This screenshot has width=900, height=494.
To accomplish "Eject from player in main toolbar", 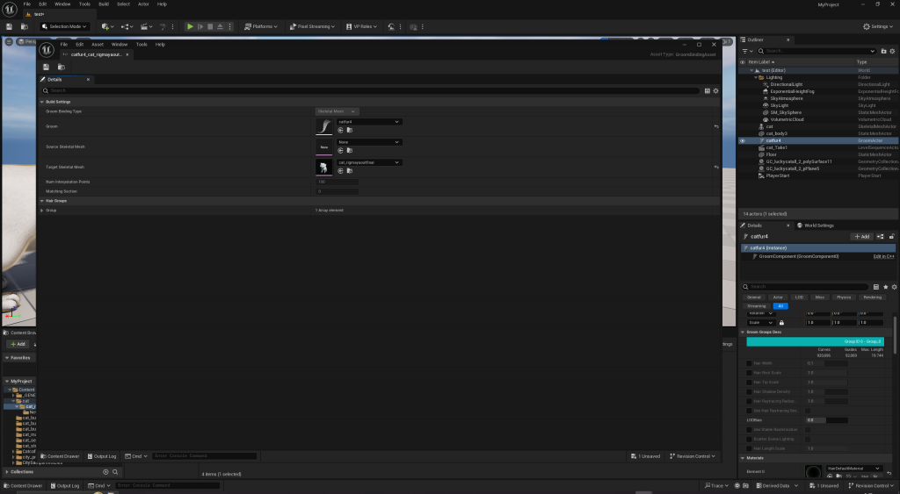I will [220, 26].
